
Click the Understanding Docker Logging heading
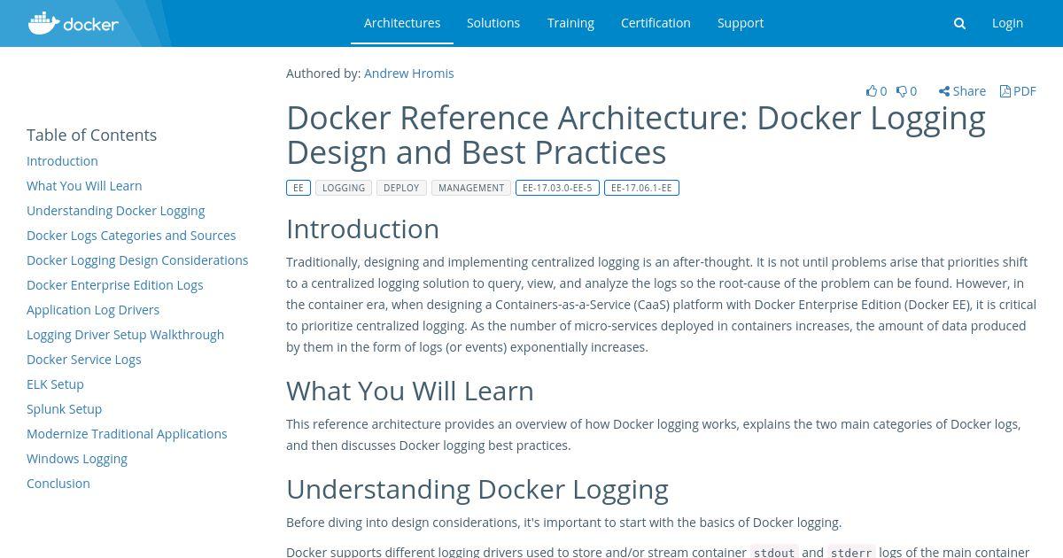[477, 490]
